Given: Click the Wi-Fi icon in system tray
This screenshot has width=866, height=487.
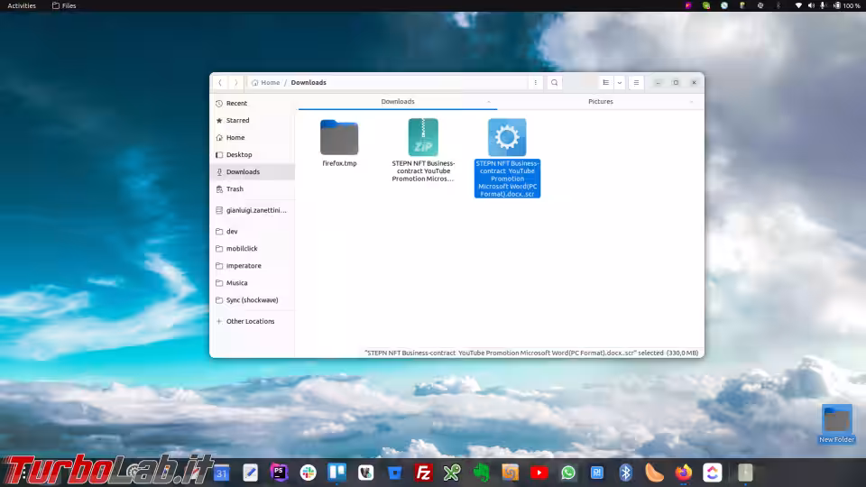Looking at the screenshot, I should pyautogui.click(x=798, y=5).
